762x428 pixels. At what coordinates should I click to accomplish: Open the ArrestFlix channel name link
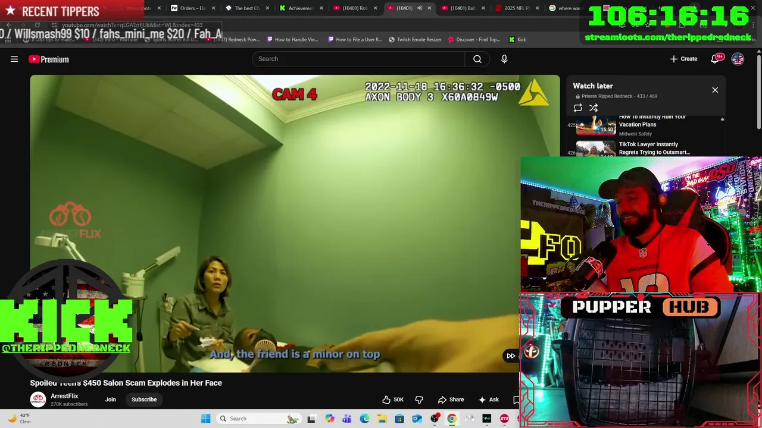pos(64,396)
